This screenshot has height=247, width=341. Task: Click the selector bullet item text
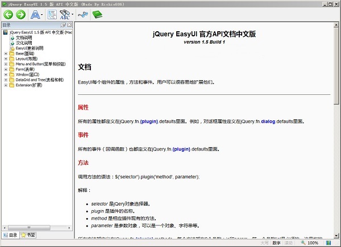click(120, 204)
